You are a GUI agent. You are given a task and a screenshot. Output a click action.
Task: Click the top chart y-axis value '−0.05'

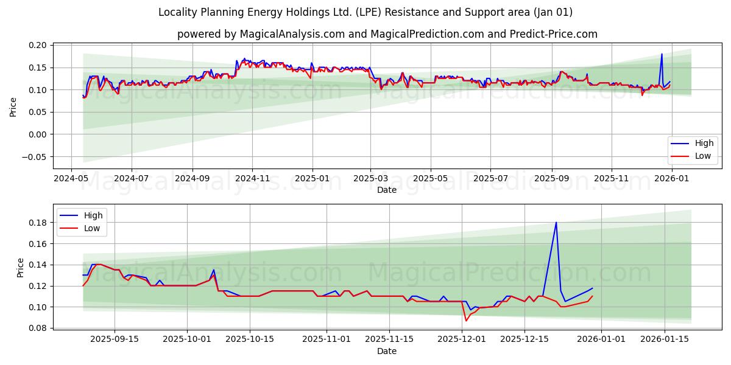pyautogui.click(x=34, y=157)
